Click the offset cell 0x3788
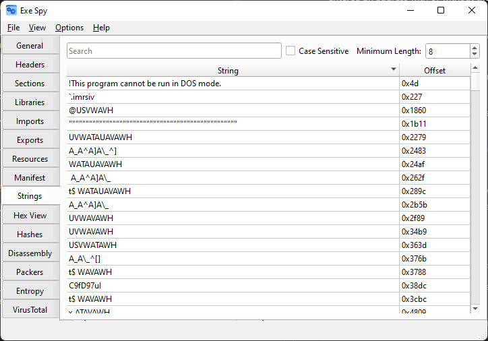488x341 pixels. (435, 272)
